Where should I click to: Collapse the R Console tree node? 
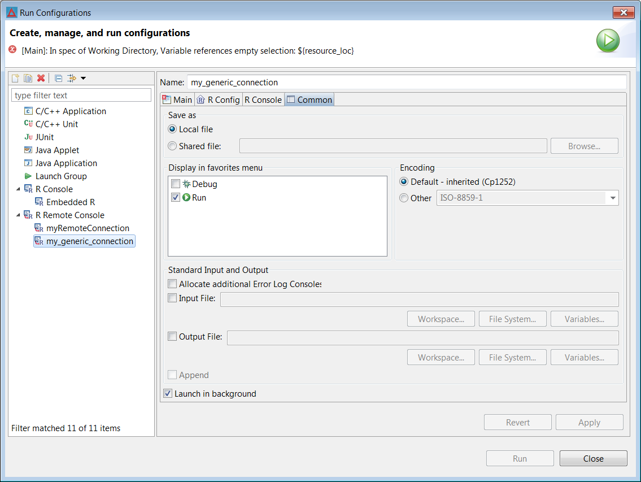(18, 189)
